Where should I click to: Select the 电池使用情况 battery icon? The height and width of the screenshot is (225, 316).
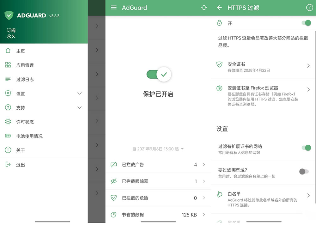tap(8, 136)
